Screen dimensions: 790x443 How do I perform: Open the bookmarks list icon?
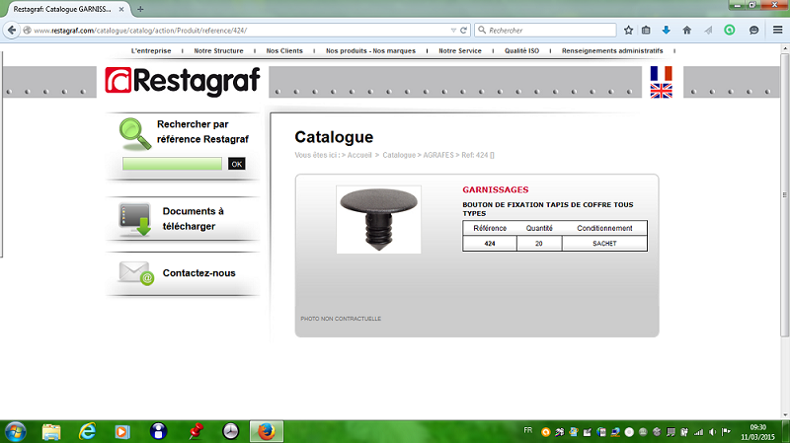(x=647, y=31)
